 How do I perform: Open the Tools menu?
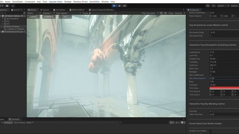click(45, 1)
